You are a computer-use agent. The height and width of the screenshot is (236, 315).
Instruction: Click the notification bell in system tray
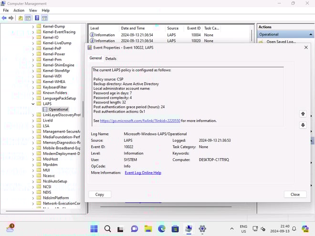tap(294, 228)
